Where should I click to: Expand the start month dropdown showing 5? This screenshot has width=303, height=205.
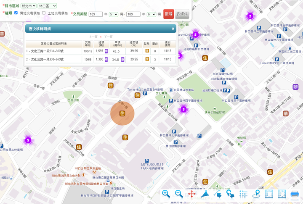click(114, 14)
